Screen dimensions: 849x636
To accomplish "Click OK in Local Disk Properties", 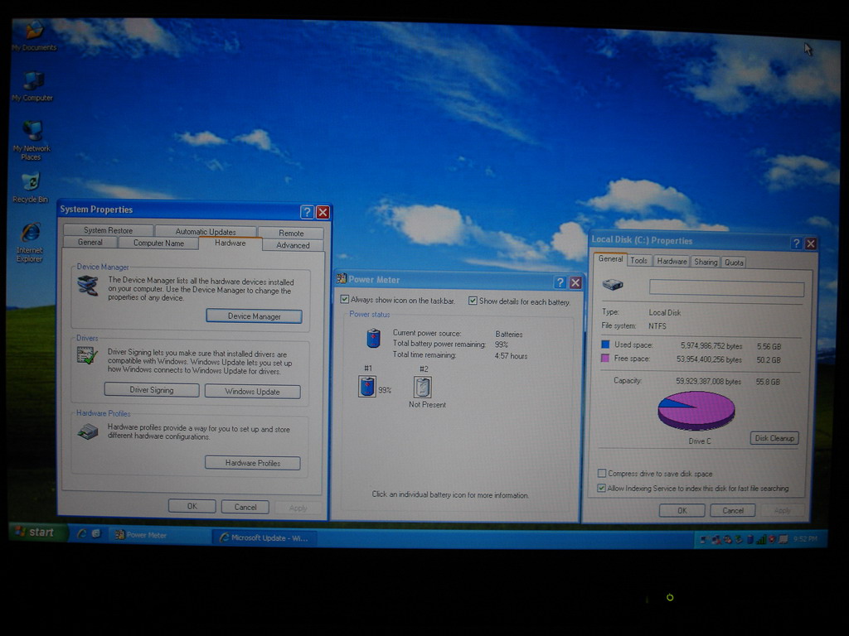I will pos(682,510).
